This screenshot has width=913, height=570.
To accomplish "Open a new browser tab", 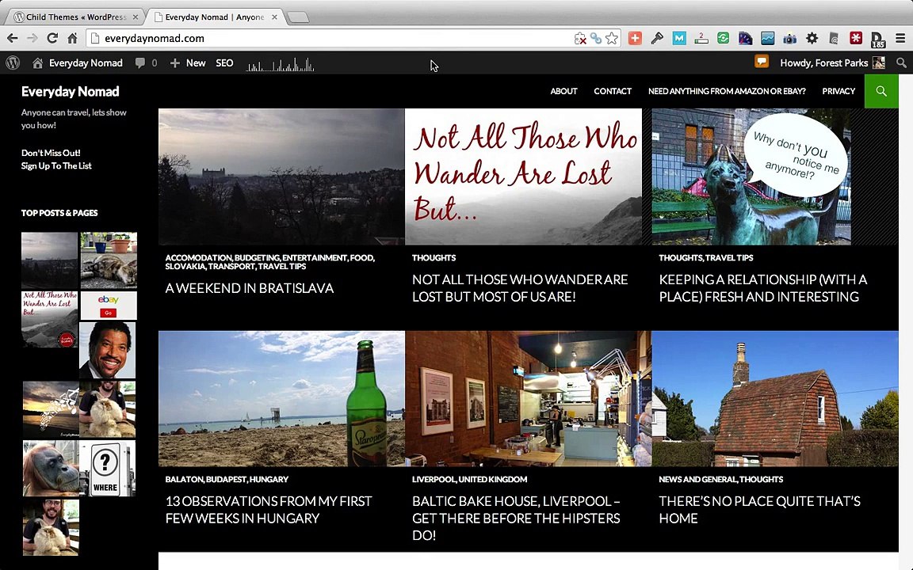I will click(298, 17).
